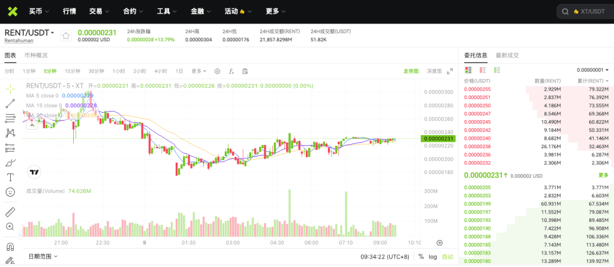Screen dimensions: 614x267
Task: Open 金融 menu
Action: (201, 11)
